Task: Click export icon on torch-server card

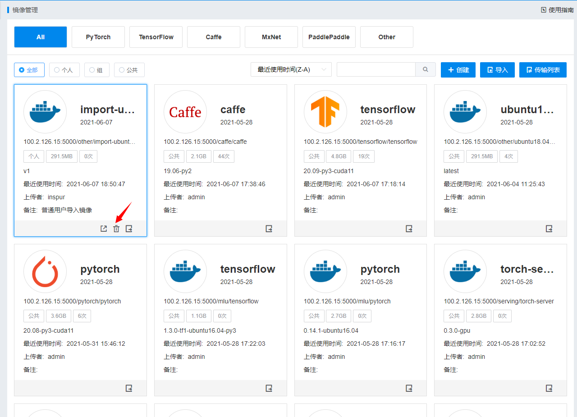Action: 549,388
